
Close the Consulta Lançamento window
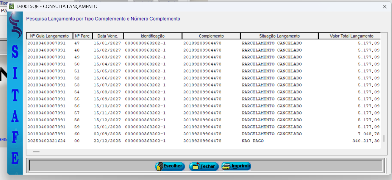[x=385, y=7]
